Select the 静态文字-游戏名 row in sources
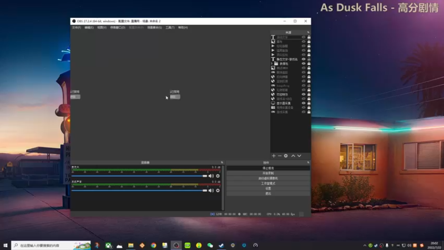This screenshot has width=444, height=250. coord(290,59)
